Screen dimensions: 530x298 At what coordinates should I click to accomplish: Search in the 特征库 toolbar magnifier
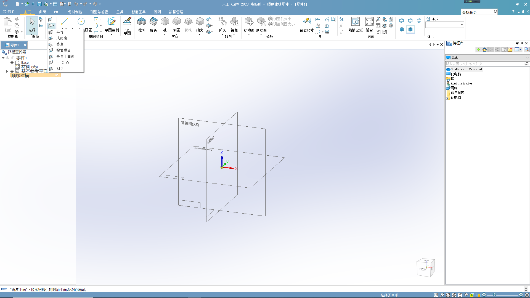[526, 50]
